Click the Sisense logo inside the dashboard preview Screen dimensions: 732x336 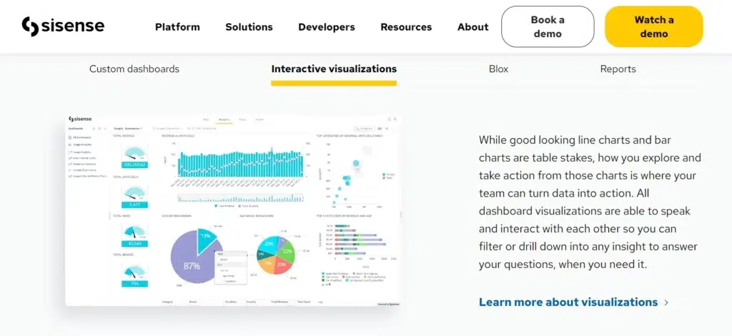point(80,119)
